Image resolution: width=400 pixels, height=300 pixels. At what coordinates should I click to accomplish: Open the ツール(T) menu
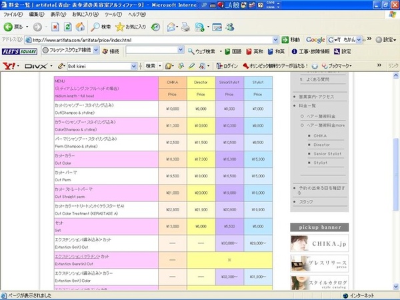pyautogui.click(x=112, y=14)
